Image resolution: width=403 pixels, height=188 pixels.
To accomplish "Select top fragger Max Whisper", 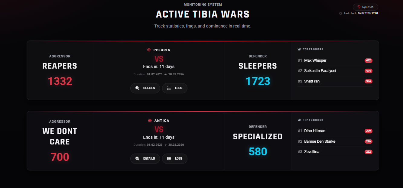I will click(x=316, y=60).
